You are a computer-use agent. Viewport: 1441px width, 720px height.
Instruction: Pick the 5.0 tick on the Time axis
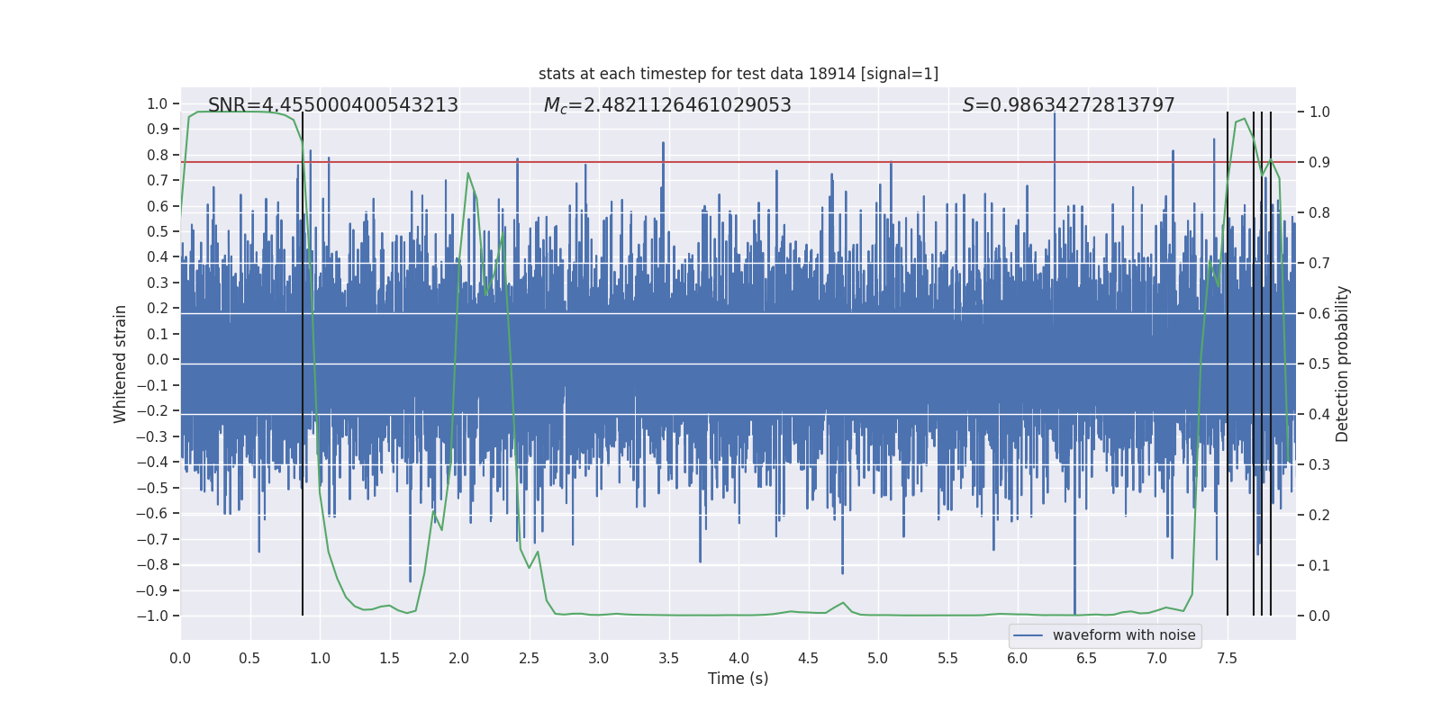click(x=878, y=658)
